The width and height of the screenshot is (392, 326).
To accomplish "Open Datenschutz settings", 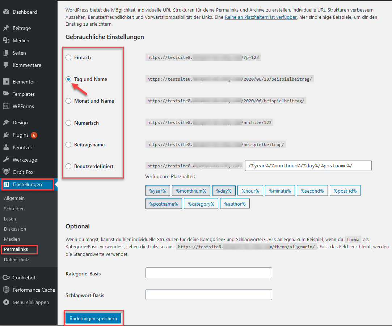I will point(17,259).
